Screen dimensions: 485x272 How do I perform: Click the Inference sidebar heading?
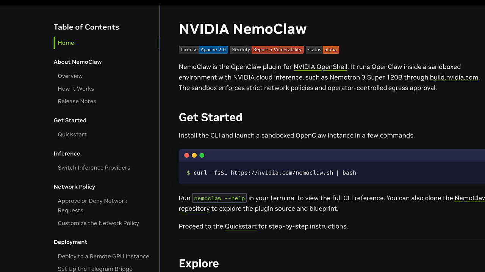(67, 154)
